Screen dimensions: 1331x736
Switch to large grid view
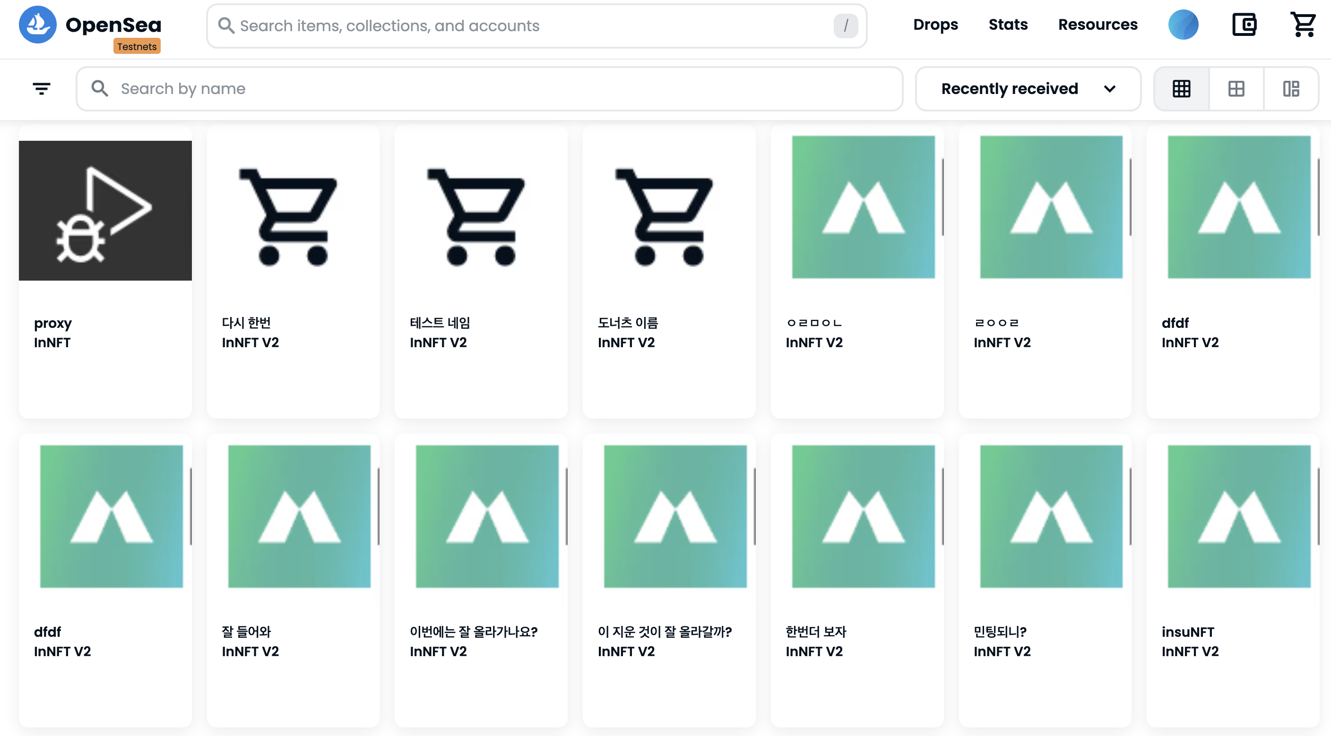pyautogui.click(x=1236, y=89)
